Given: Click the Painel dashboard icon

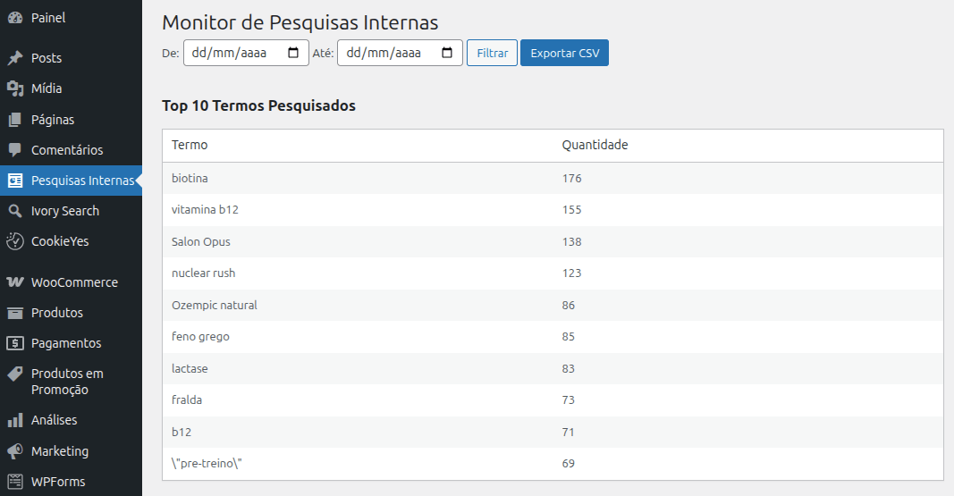Looking at the screenshot, I should 15,18.
